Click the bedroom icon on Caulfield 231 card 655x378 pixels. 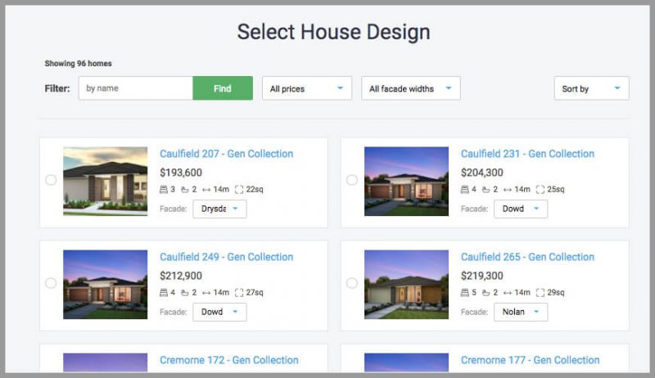click(464, 190)
